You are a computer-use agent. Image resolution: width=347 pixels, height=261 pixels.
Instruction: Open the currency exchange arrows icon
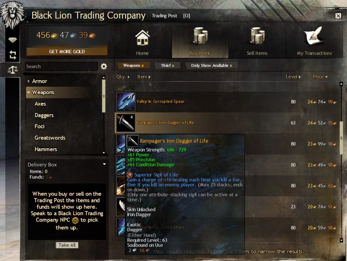(x=13, y=55)
